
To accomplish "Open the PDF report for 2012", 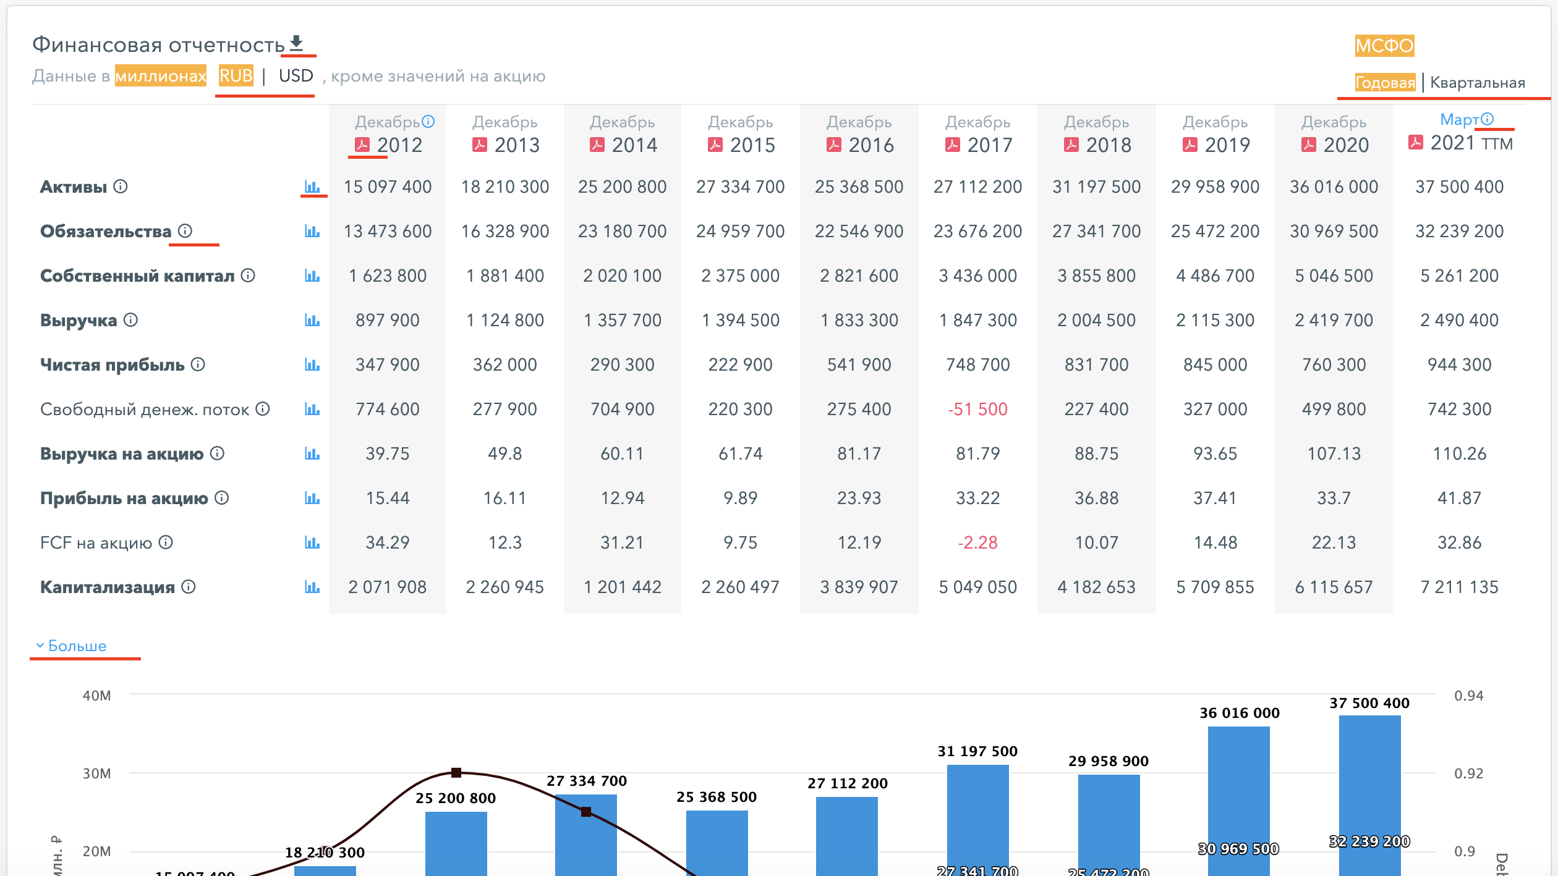I will [x=362, y=145].
